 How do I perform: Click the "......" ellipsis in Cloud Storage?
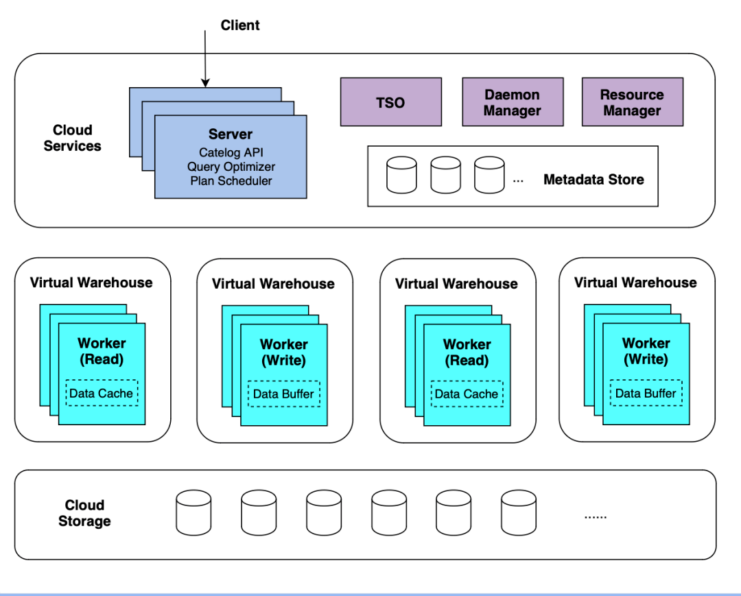[596, 517]
